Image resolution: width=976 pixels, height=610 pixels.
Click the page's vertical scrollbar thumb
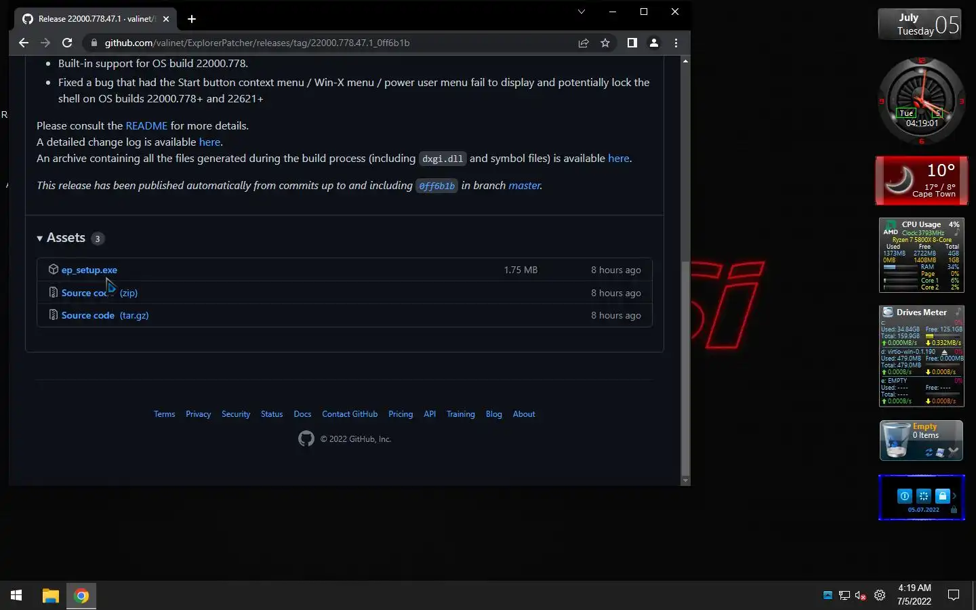click(685, 368)
